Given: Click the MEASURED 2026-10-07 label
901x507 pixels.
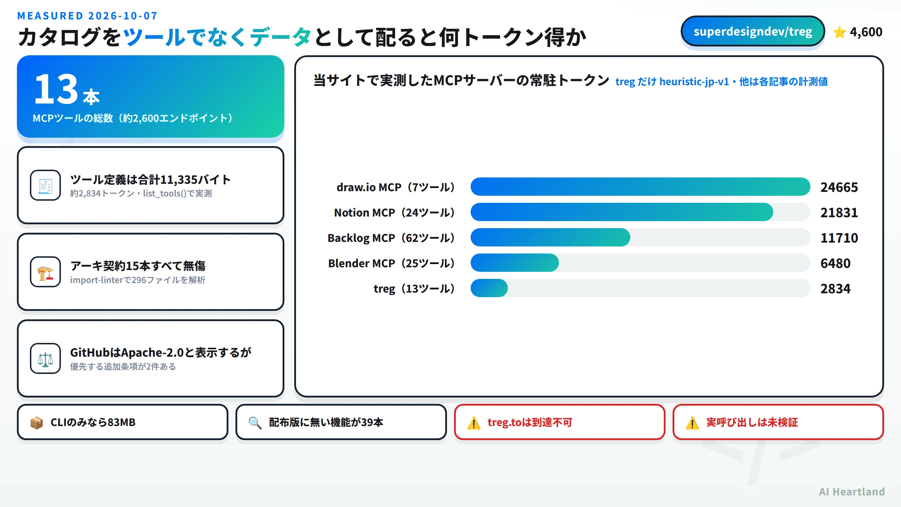Looking at the screenshot, I should tap(87, 16).
